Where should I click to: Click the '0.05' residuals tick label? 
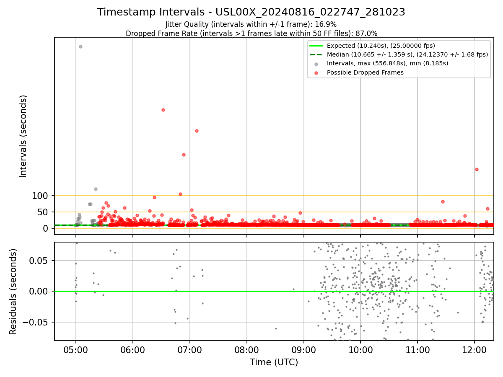click(x=40, y=261)
